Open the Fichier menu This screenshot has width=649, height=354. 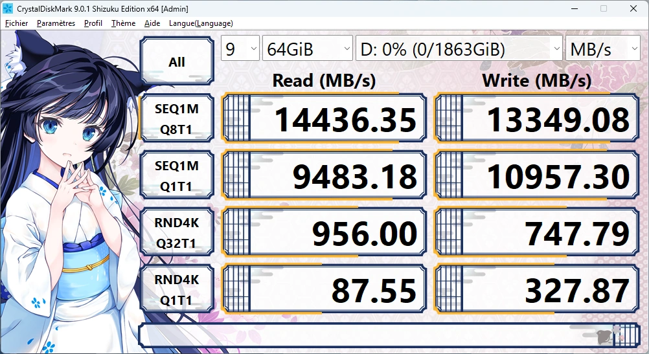pyautogui.click(x=17, y=23)
